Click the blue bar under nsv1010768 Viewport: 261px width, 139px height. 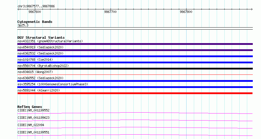pos(135,62)
